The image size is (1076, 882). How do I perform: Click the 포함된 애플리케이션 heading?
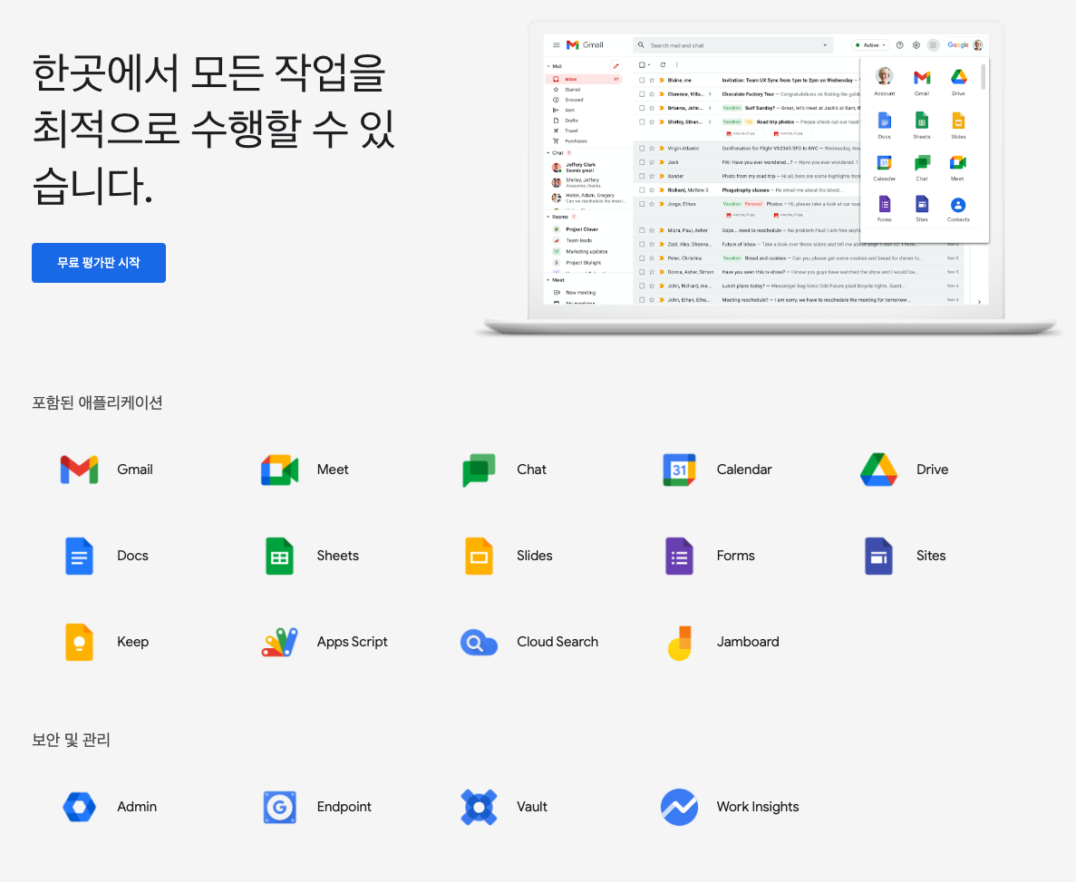97,402
